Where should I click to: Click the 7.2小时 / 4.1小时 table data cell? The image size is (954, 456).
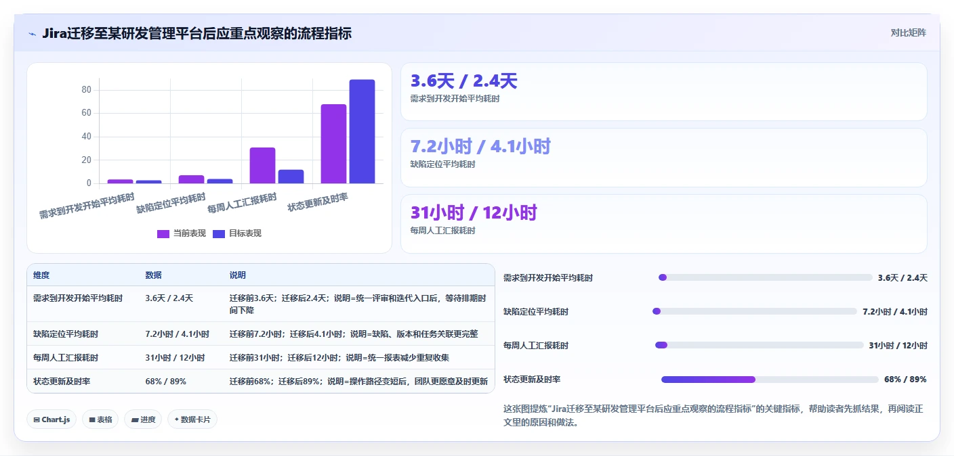coord(177,334)
